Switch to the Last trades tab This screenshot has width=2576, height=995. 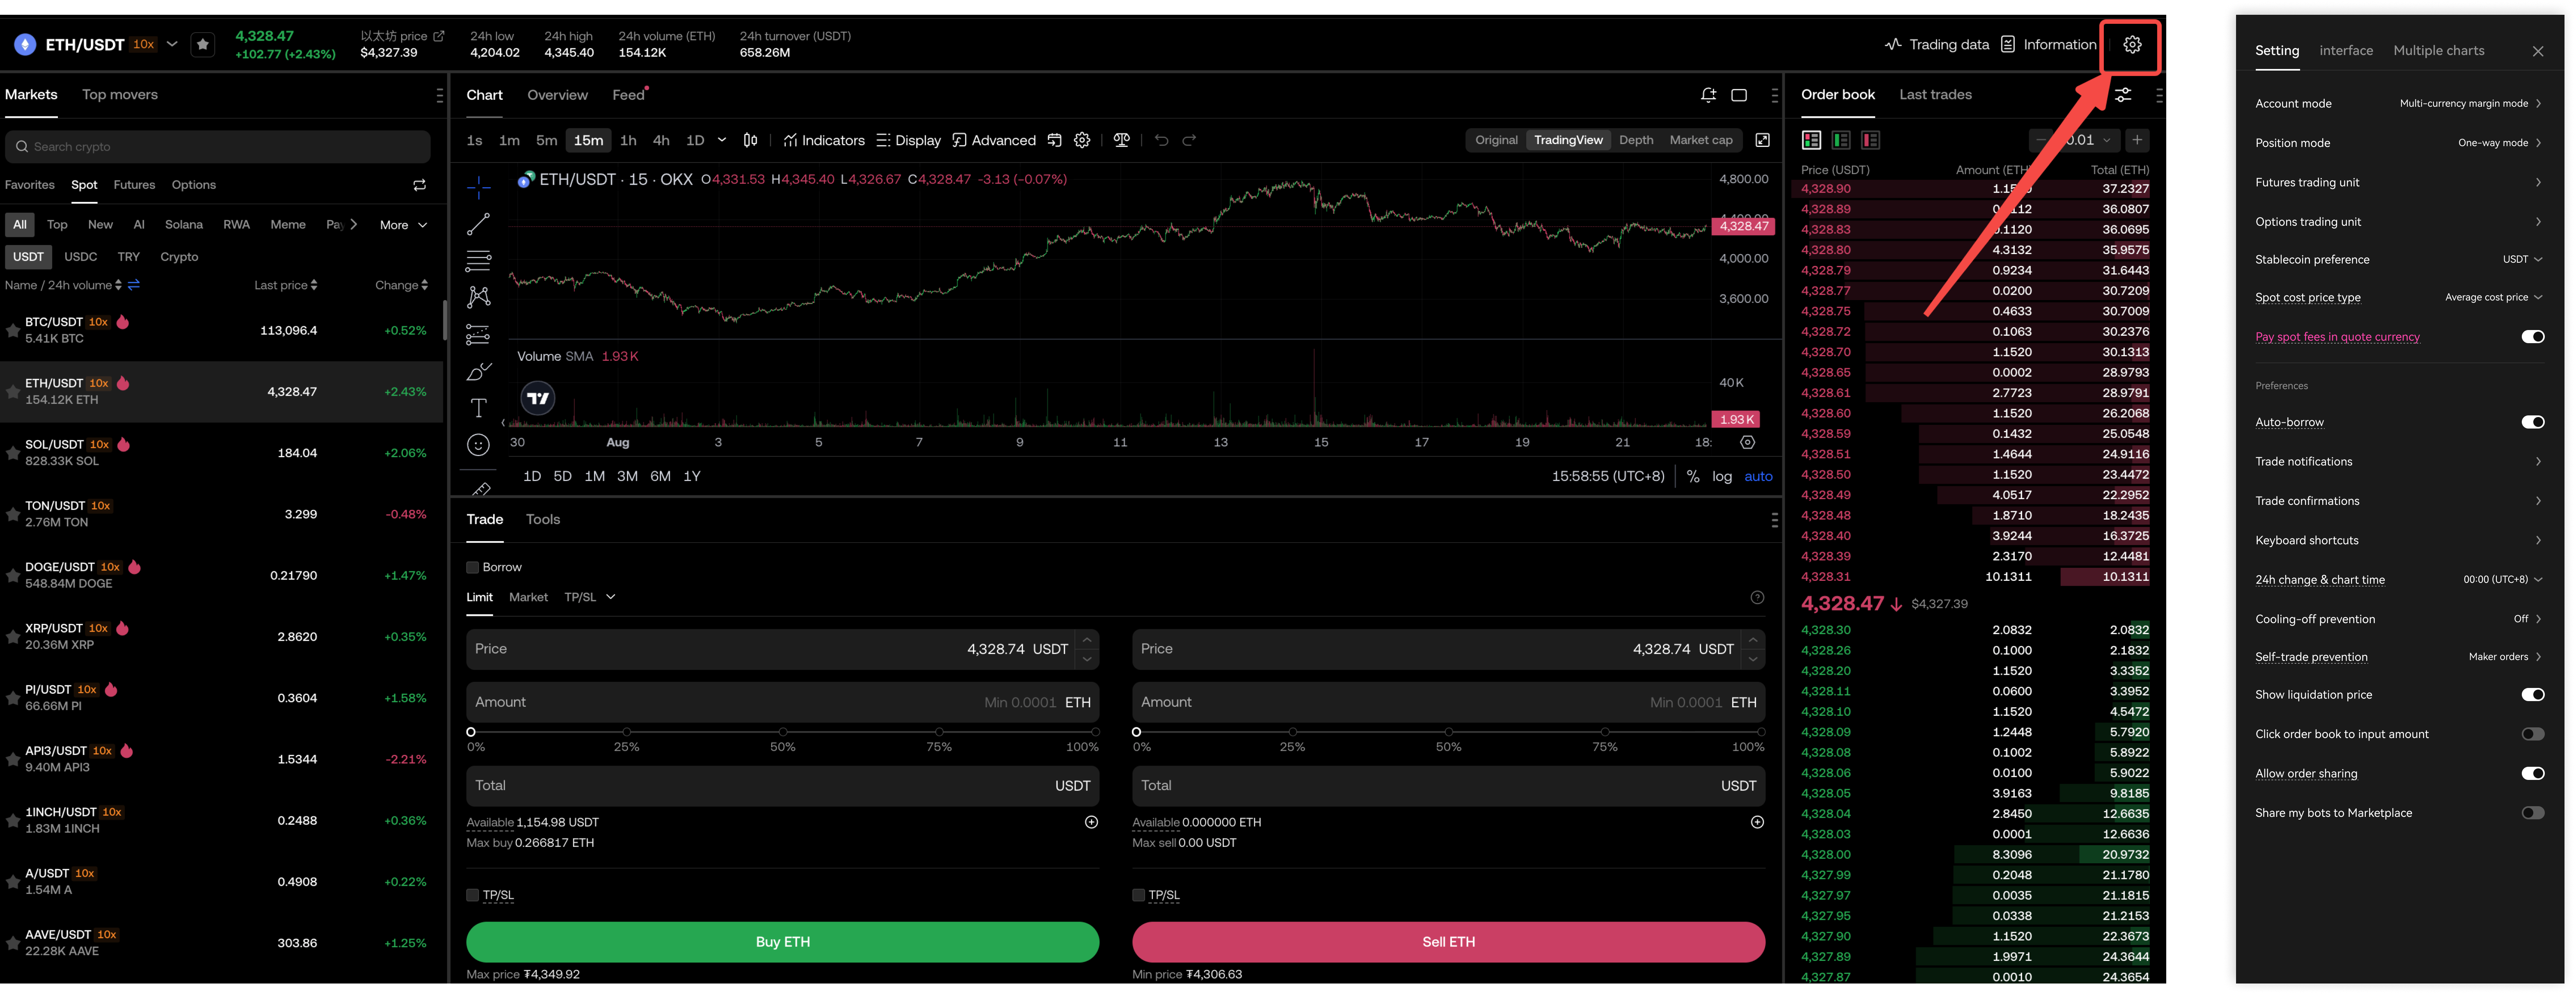[1935, 94]
